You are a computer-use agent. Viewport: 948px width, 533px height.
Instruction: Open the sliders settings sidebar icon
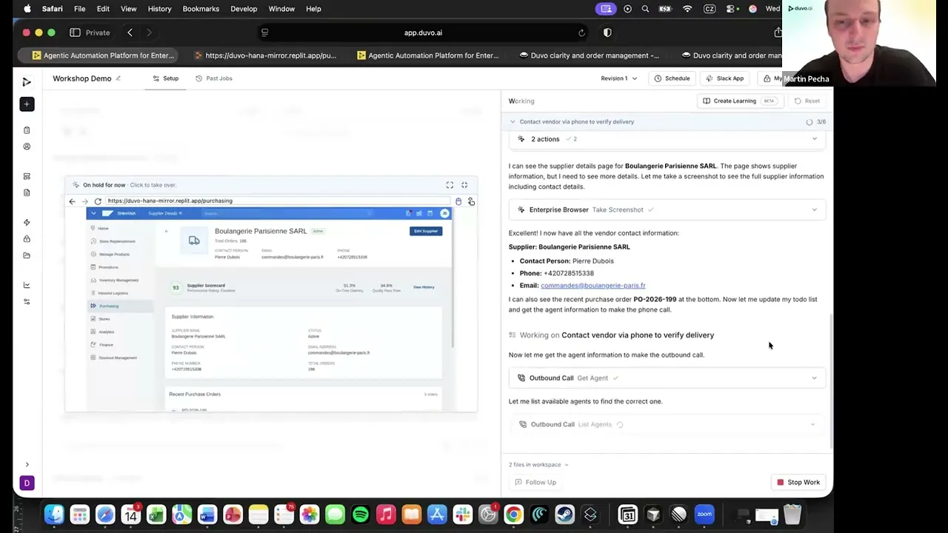[27, 302]
